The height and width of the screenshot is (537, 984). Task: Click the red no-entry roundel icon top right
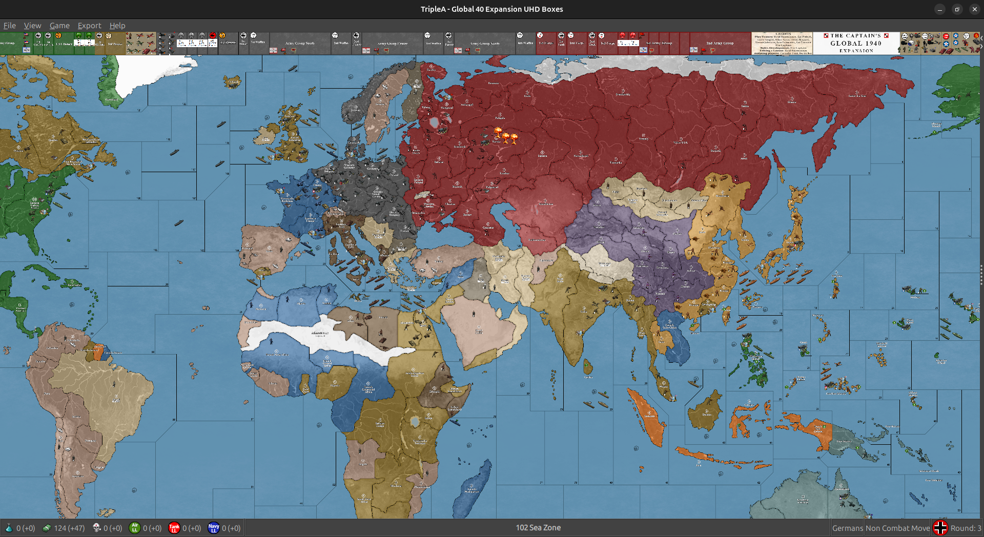[x=946, y=36]
